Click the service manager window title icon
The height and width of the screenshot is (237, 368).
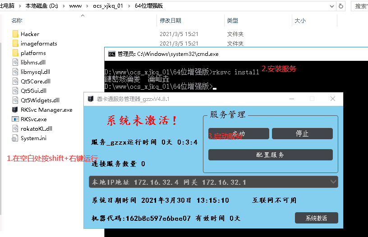click(91, 99)
